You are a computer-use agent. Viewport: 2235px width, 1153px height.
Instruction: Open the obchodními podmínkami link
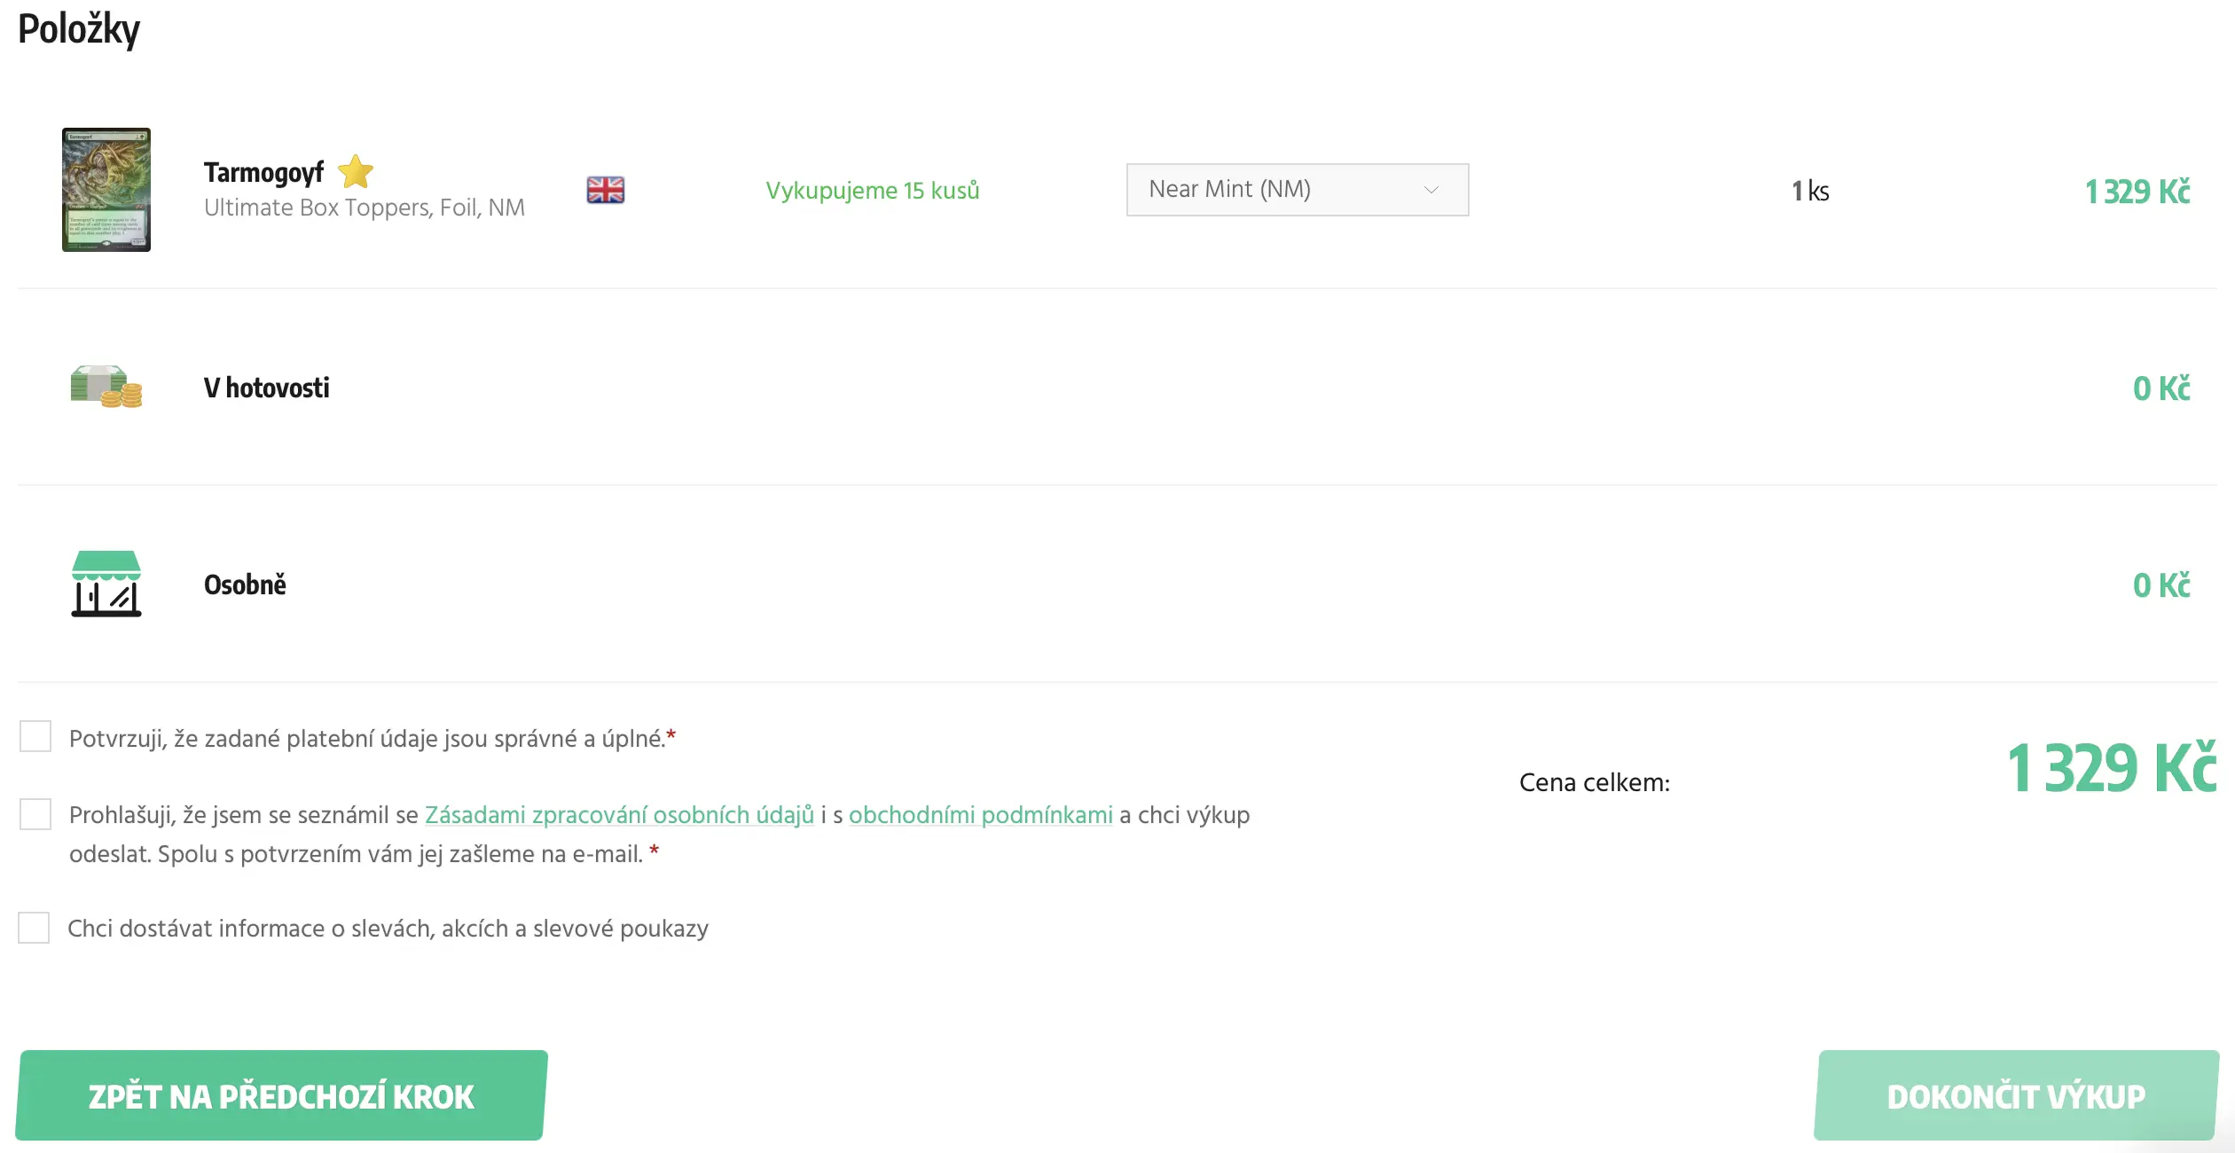point(980,815)
